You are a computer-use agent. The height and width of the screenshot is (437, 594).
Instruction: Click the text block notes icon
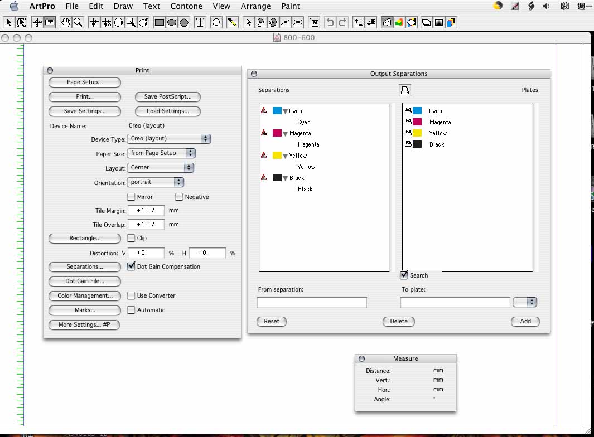[x=314, y=22]
